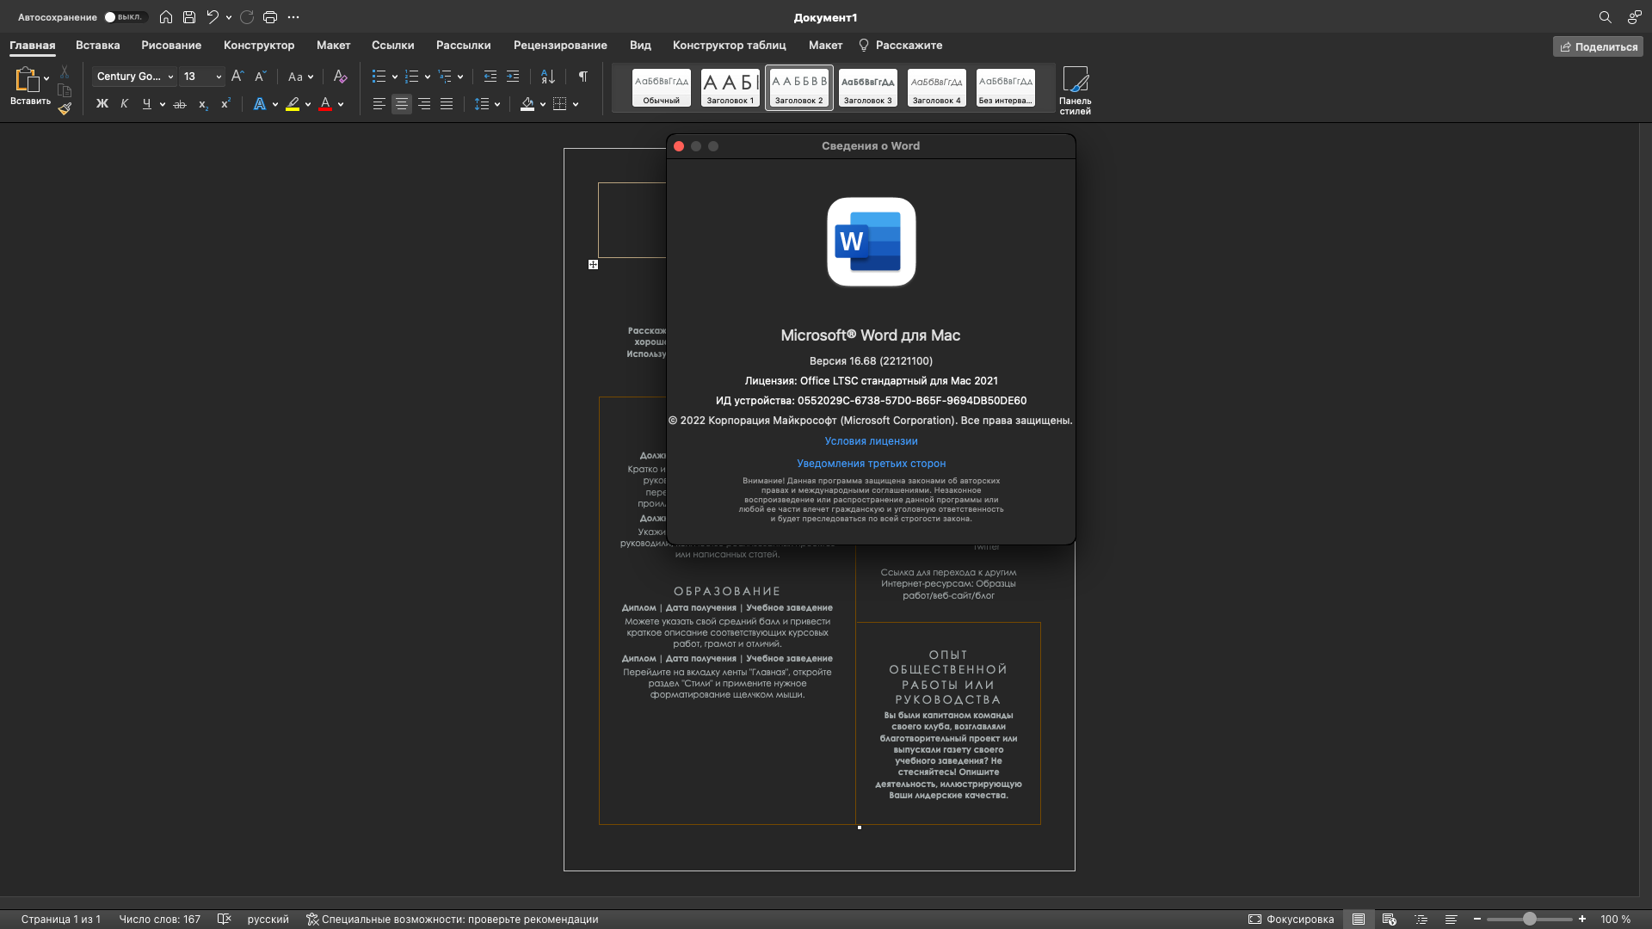Open the Ссылки tab
This screenshot has height=929, width=1652.
tap(392, 46)
